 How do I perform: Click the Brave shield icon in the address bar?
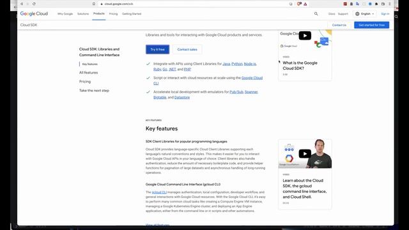(x=299, y=4)
